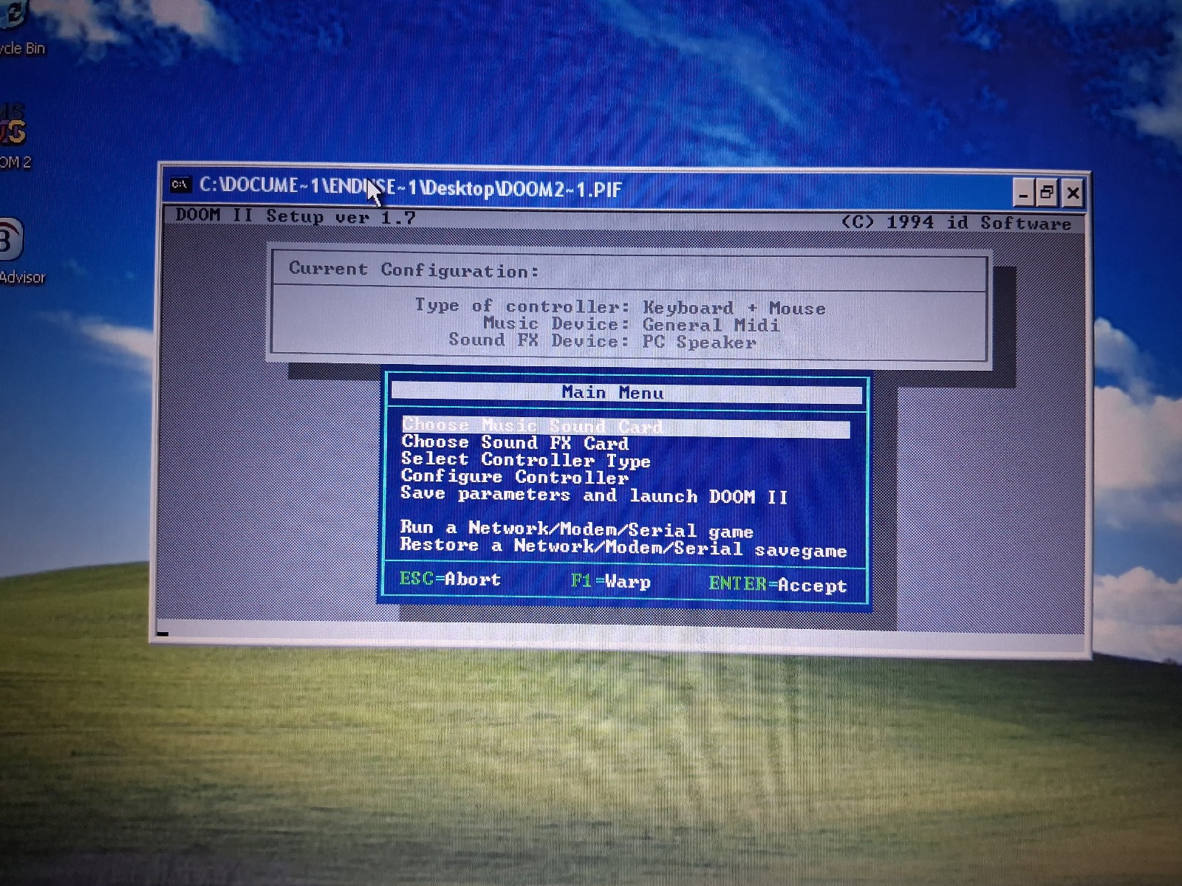Click the '(C) 1994 id Software' text
Image resolution: width=1182 pixels, height=886 pixels.
[x=956, y=222]
